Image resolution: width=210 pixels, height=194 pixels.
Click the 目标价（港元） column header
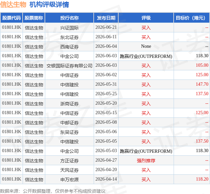(192, 18)
